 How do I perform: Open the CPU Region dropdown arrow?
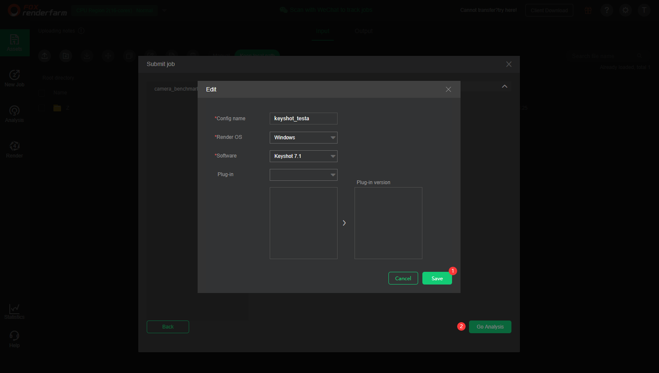[165, 10]
